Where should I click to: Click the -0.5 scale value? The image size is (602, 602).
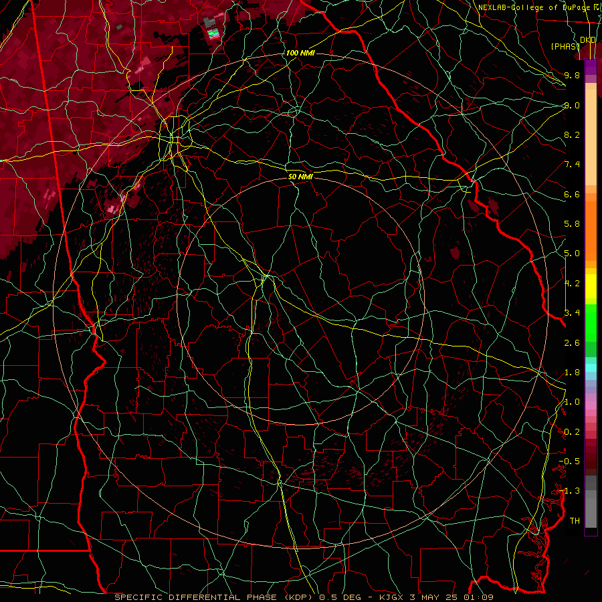569,462
